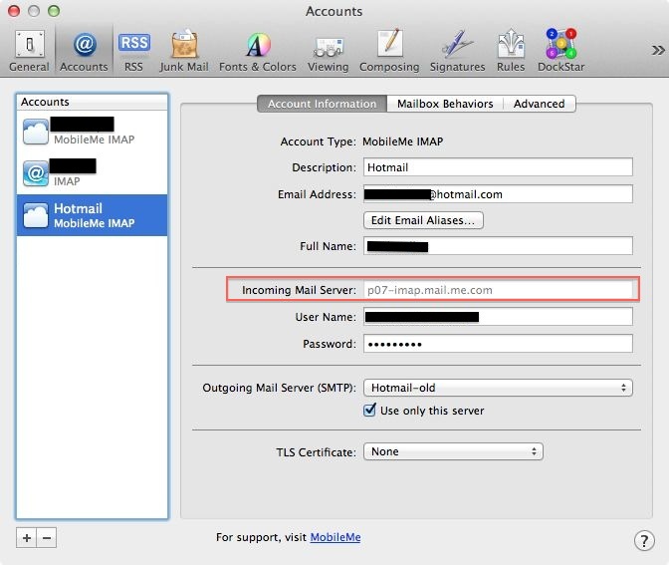669x565 pixels.
Task: Open the DockStar preferences pane
Action: (561, 51)
